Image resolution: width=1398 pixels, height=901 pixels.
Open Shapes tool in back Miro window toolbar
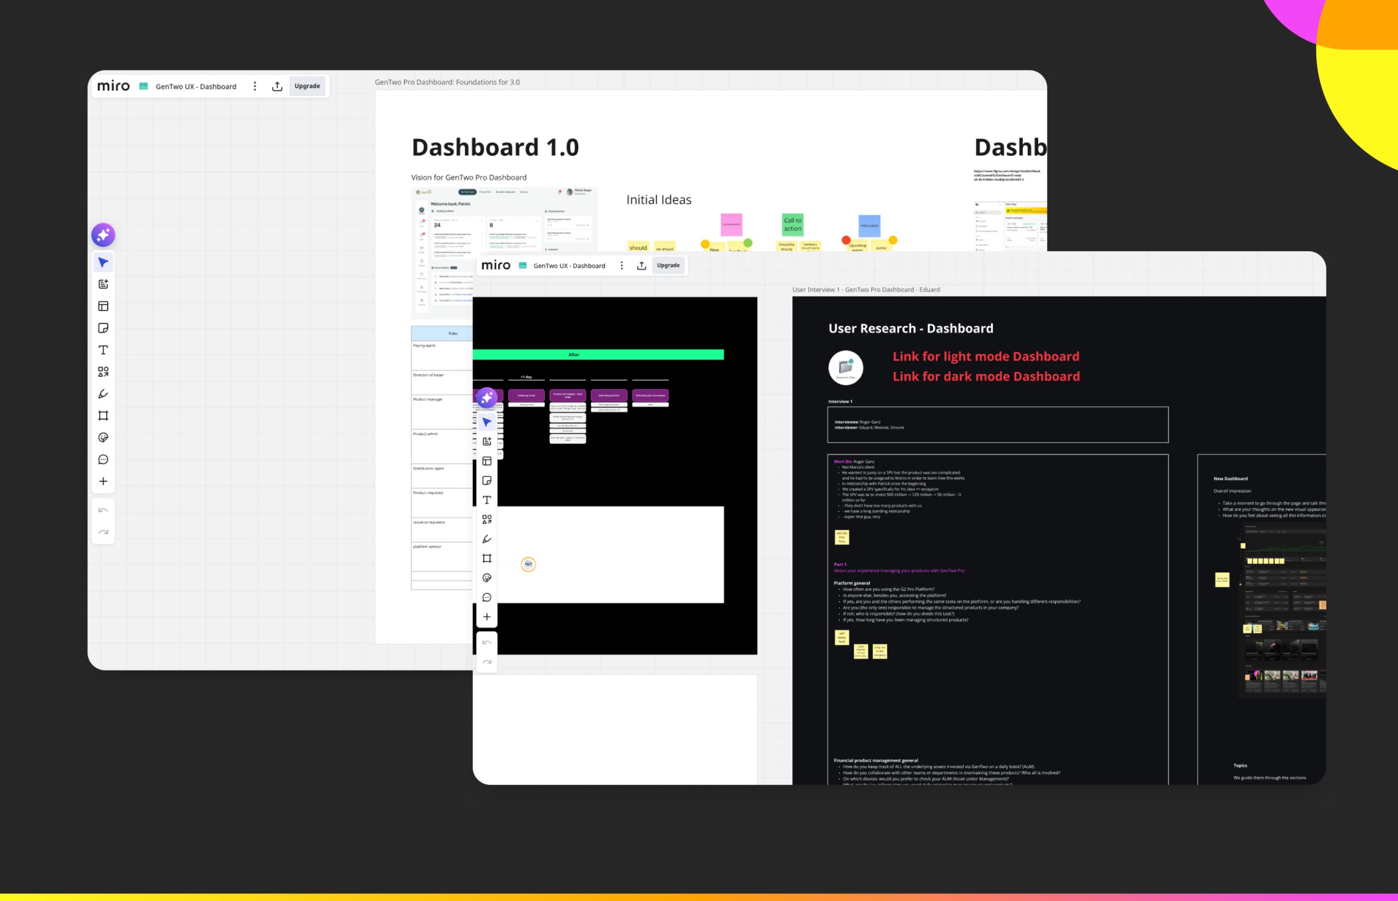(x=103, y=372)
